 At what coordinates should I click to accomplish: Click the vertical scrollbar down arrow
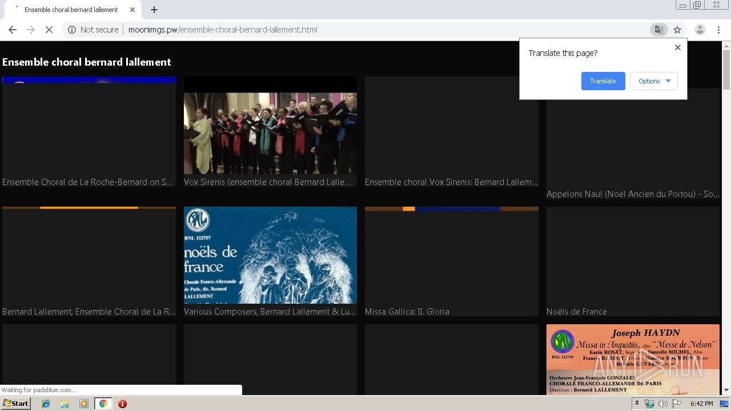tap(726, 390)
